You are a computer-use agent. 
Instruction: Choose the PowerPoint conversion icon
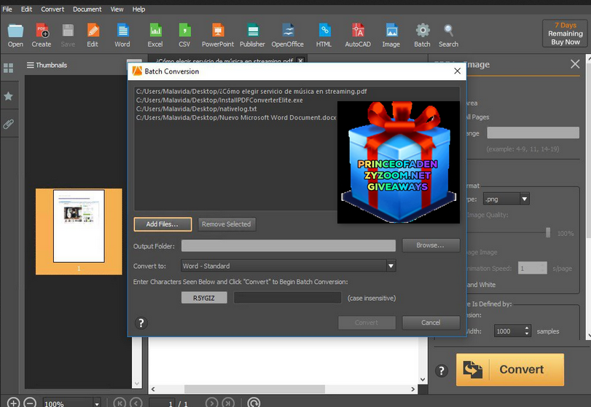click(x=218, y=36)
